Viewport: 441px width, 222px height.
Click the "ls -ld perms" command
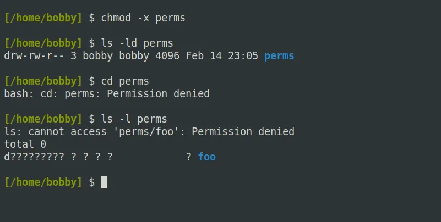pyautogui.click(x=137, y=43)
